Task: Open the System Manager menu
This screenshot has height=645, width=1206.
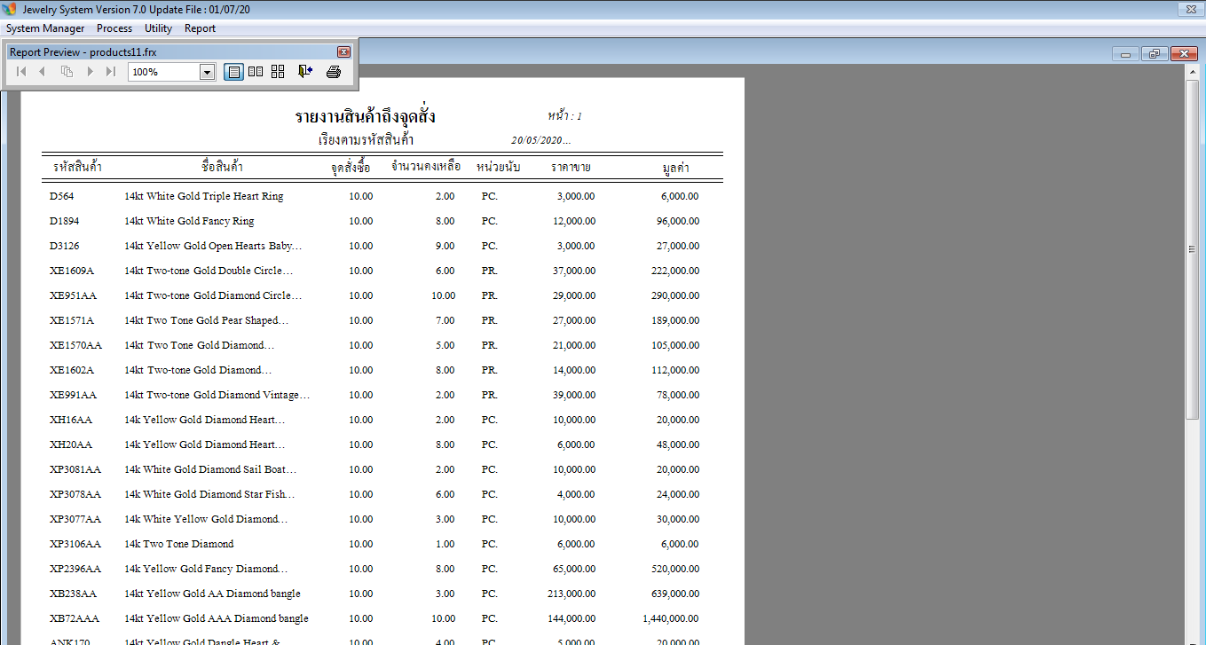Action: (x=45, y=28)
